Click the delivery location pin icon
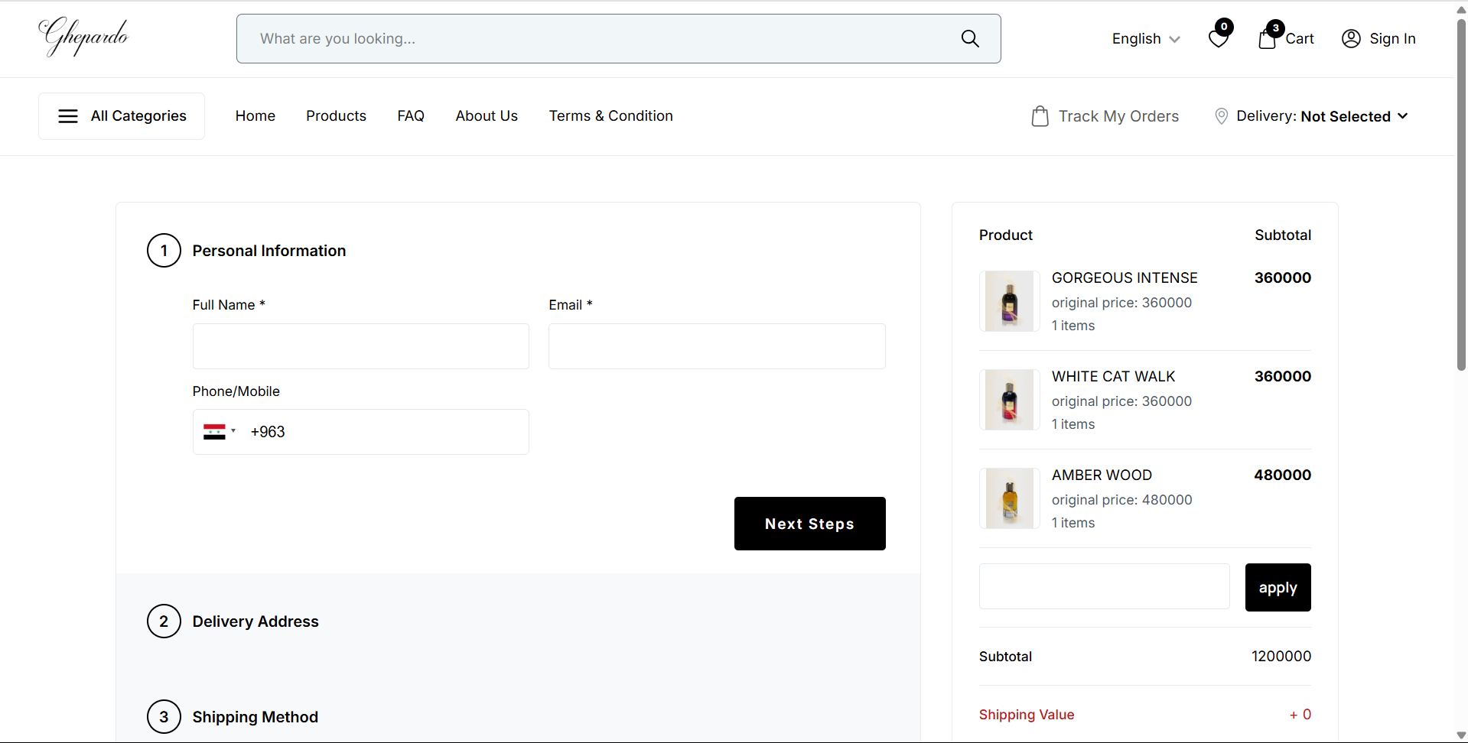The width and height of the screenshot is (1468, 743). (x=1221, y=116)
